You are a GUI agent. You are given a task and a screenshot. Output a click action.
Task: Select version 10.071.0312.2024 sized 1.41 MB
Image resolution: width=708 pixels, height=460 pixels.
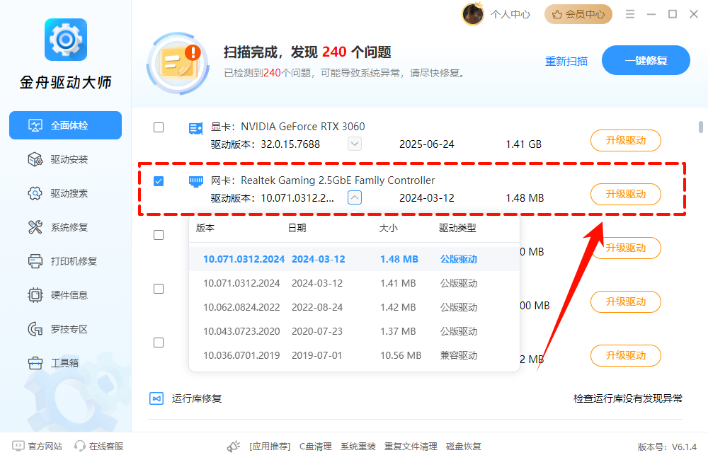click(x=354, y=283)
